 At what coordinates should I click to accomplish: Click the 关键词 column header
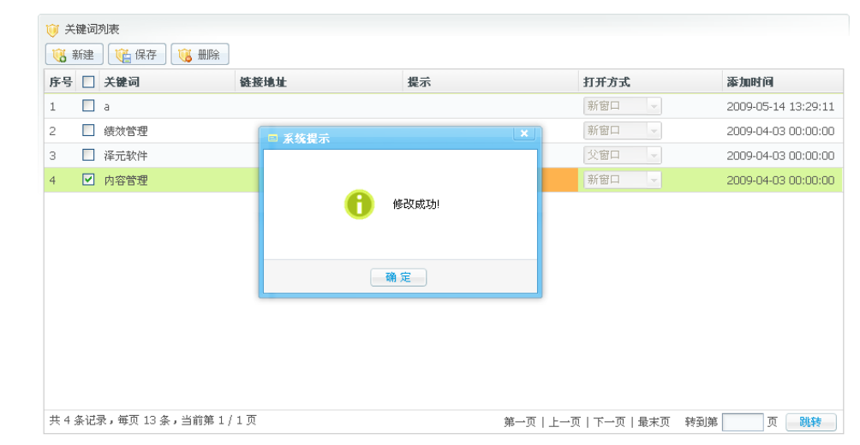click(x=167, y=81)
